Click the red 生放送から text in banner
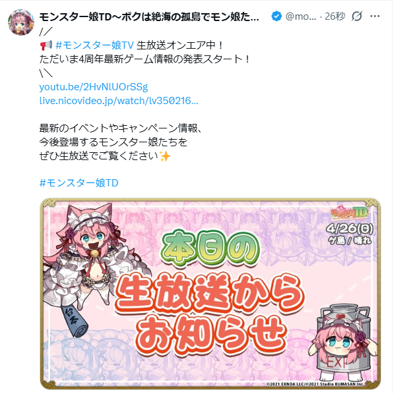This screenshot has height=394, width=409. tap(210, 293)
